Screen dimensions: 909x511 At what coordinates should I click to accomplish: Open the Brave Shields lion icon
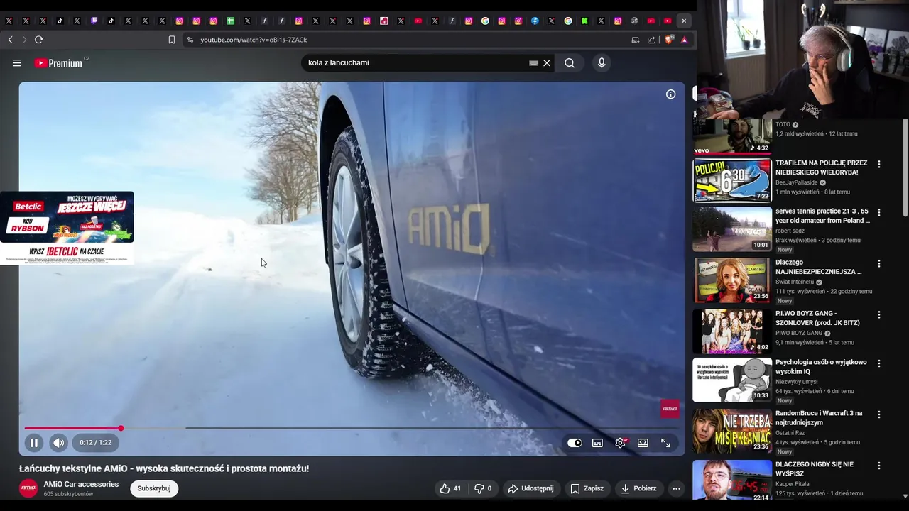point(668,40)
